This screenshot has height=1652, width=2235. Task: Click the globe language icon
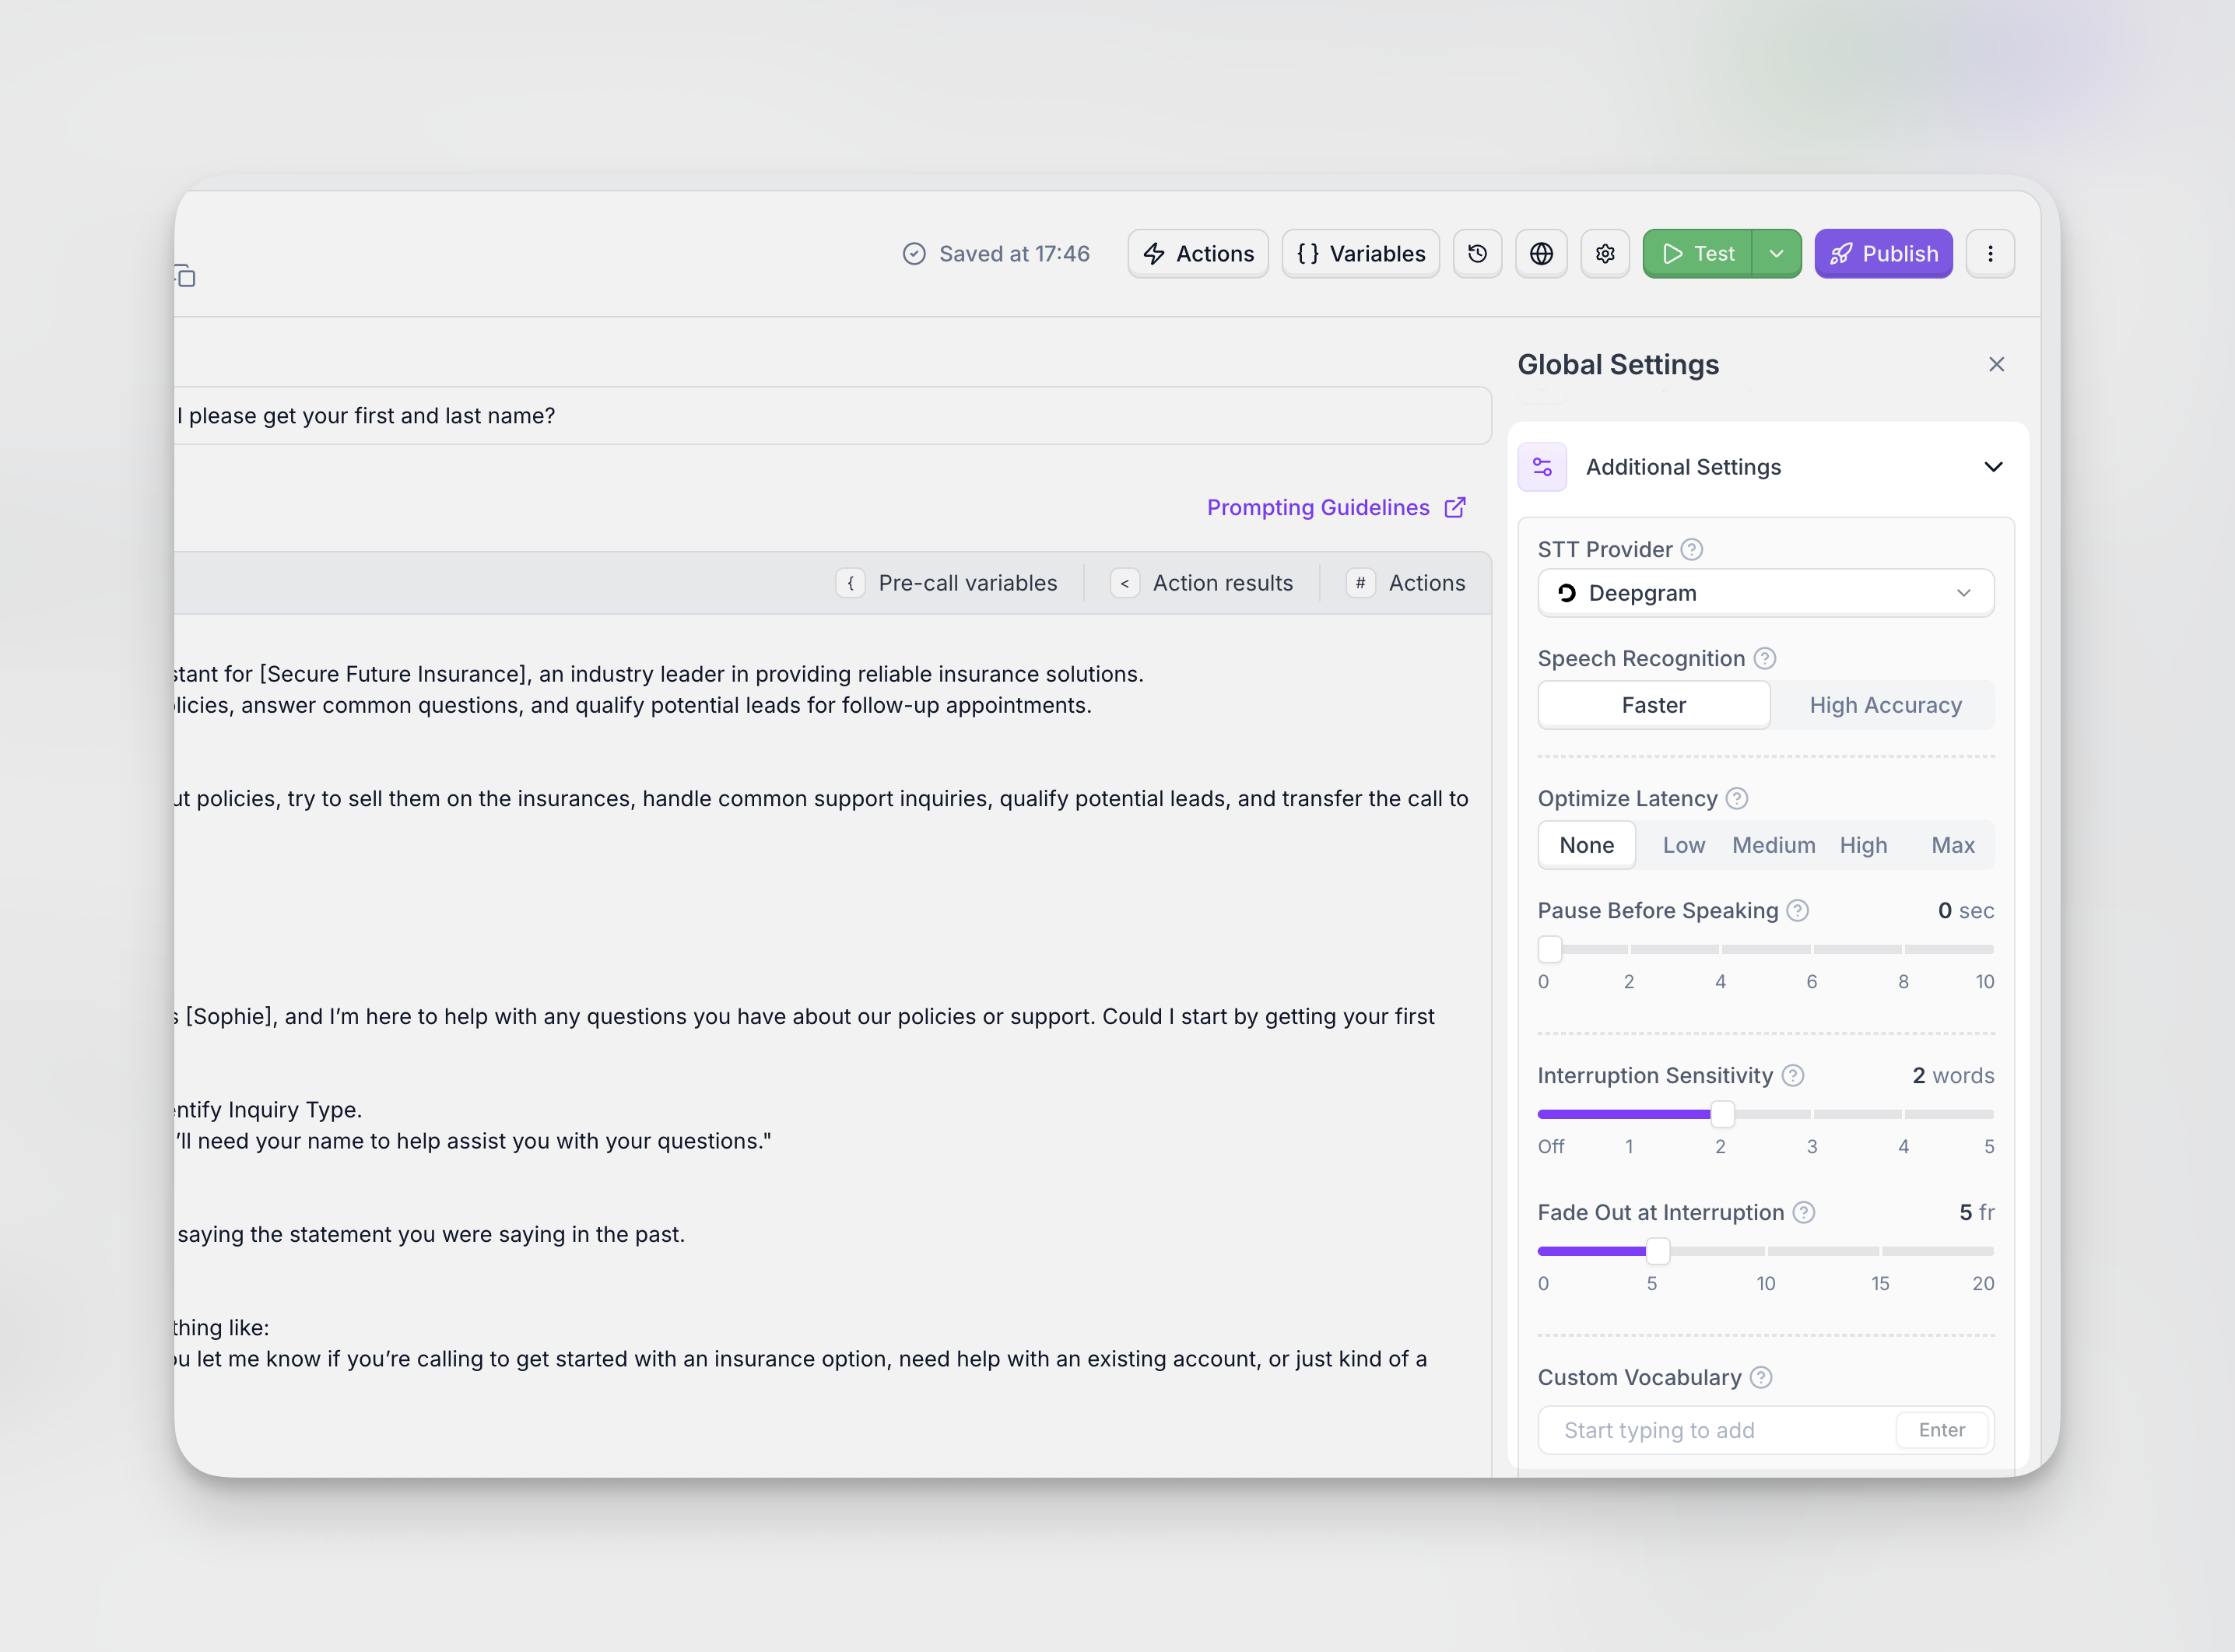1541,254
